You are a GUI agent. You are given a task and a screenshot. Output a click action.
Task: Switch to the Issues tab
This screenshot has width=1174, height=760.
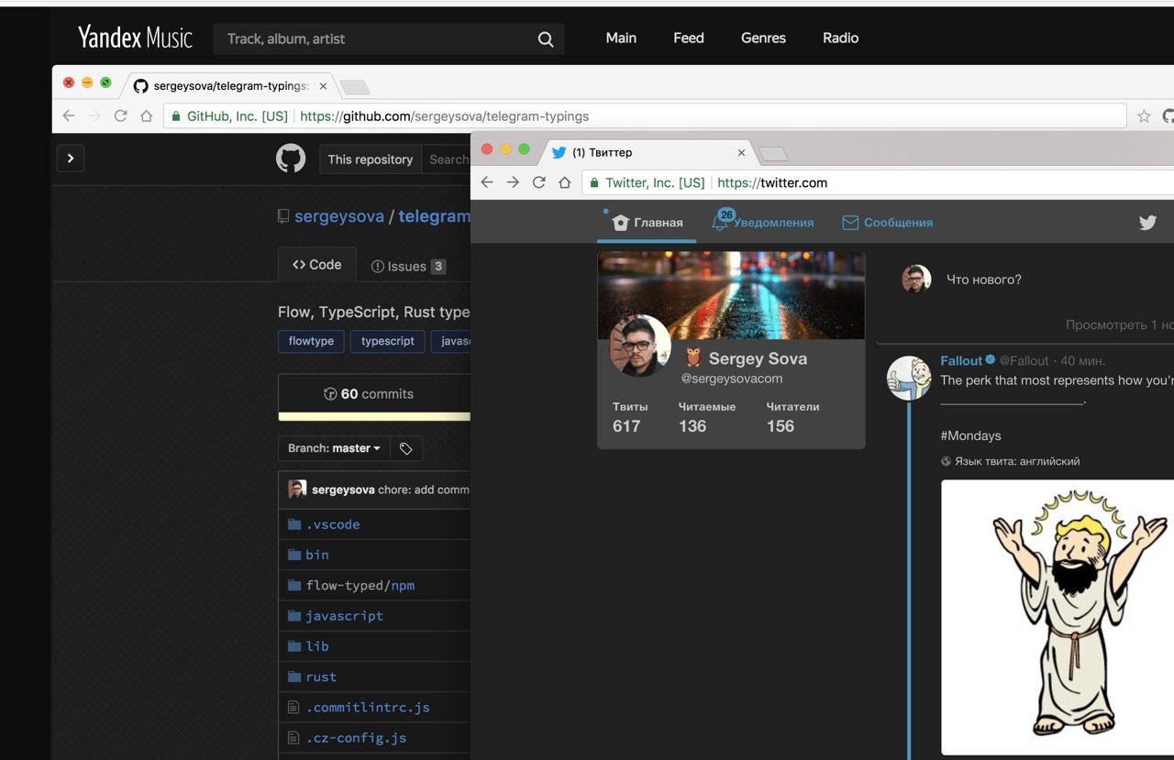408,266
